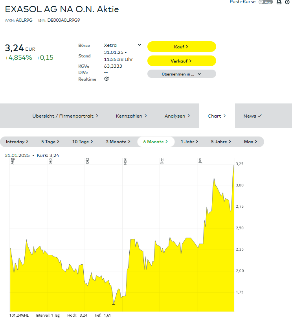
Task: Select the Max chart range
Action: pyautogui.click(x=251, y=142)
